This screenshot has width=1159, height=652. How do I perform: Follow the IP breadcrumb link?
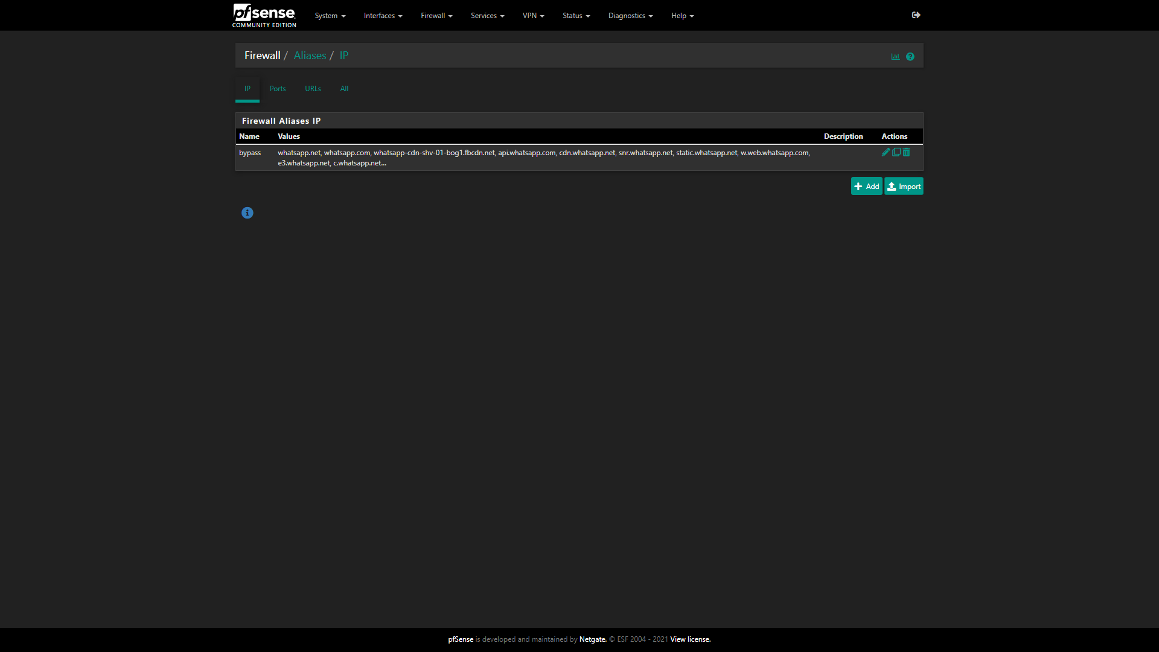tap(344, 56)
